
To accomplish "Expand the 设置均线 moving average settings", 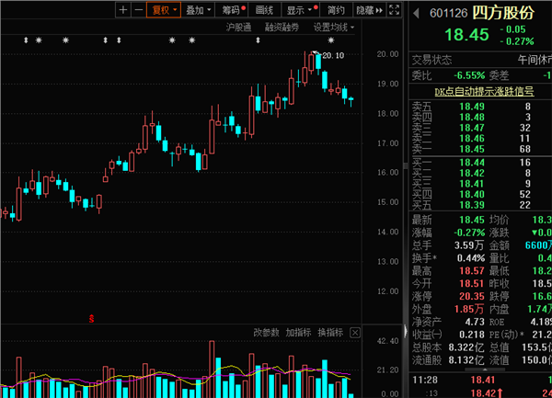I will [x=333, y=28].
